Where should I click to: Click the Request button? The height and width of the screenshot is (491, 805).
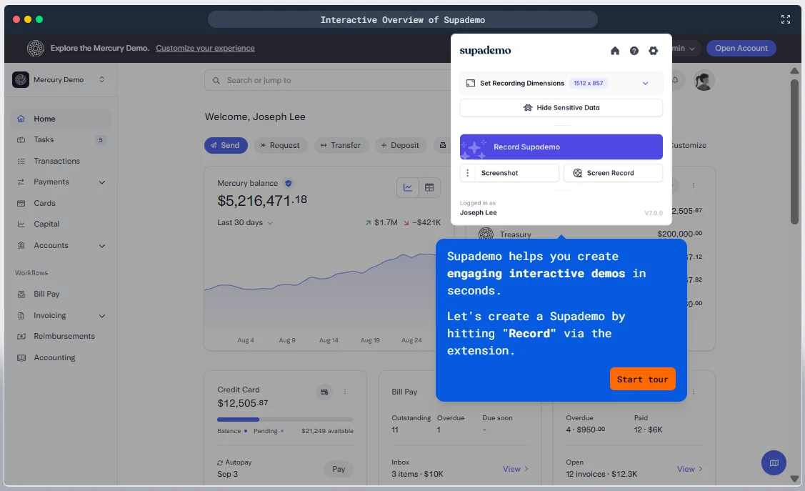pyautogui.click(x=280, y=145)
